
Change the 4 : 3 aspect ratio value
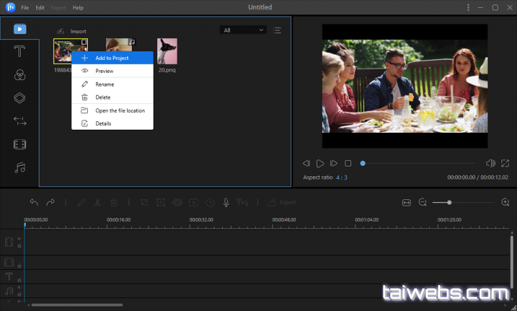341,177
